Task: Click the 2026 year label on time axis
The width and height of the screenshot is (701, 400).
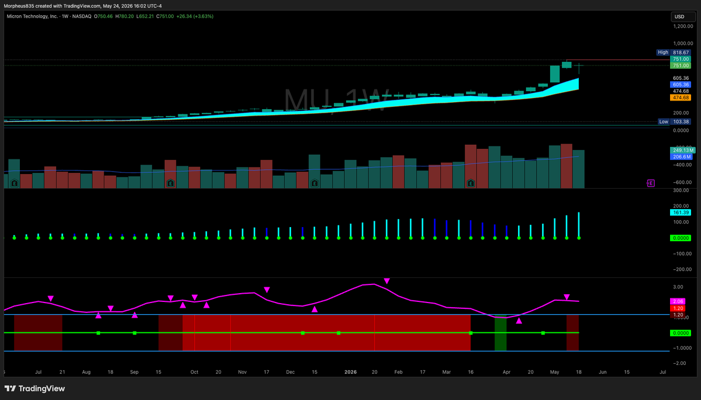Action: pyautogui.click(x=351, y=372)
